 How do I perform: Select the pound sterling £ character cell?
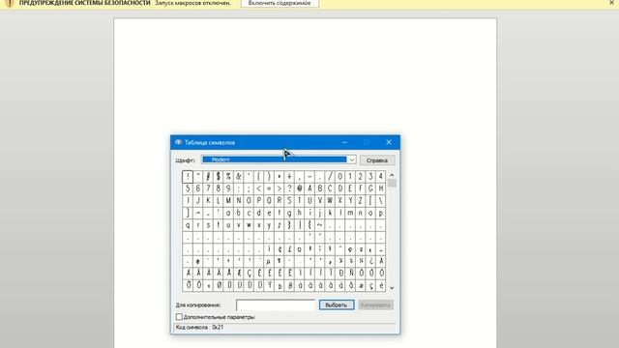point(289,249)
